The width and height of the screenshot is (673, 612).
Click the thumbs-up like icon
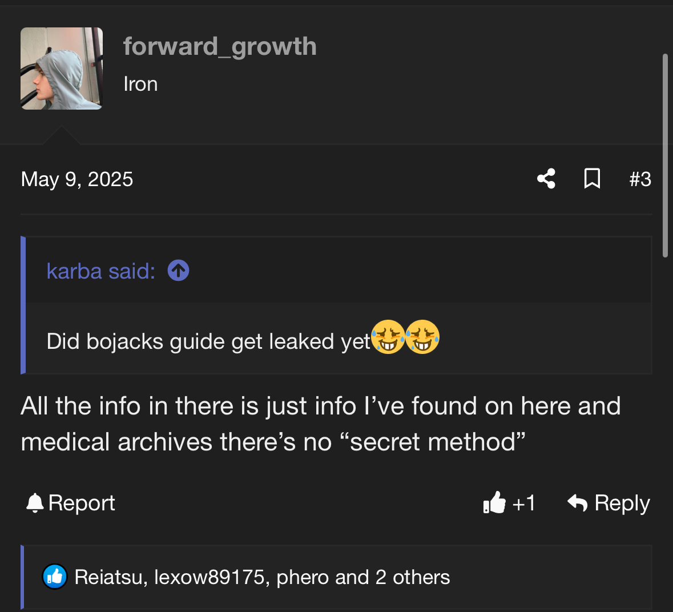[494, 502]
